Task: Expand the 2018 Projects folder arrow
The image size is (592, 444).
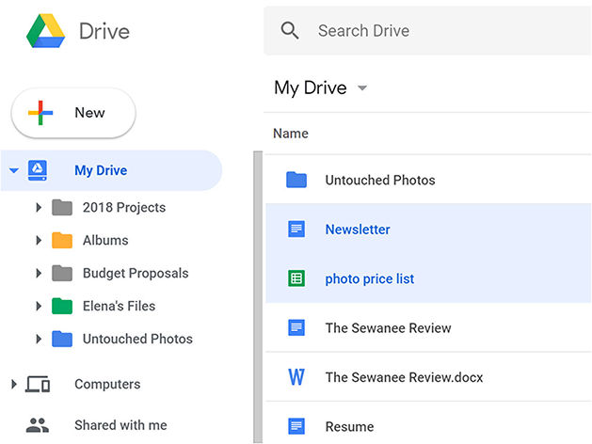Action: pos(39,207)
